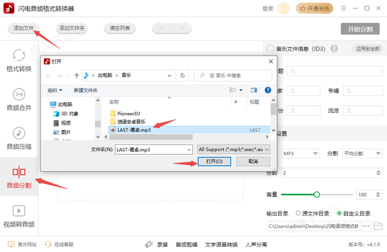The width and height of the screenshot is (387, 252).
Task: Select the LAST-鹭卓.mp3 file
Action: point(189,130)
